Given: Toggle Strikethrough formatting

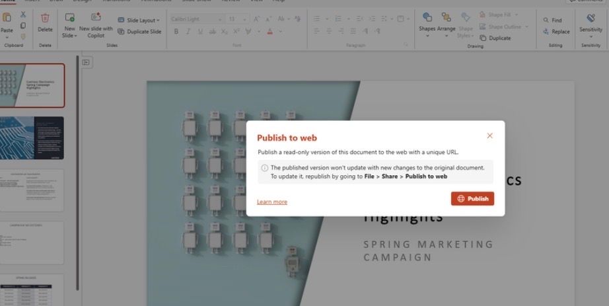Looking at the screenshot, I should point(213,32).
